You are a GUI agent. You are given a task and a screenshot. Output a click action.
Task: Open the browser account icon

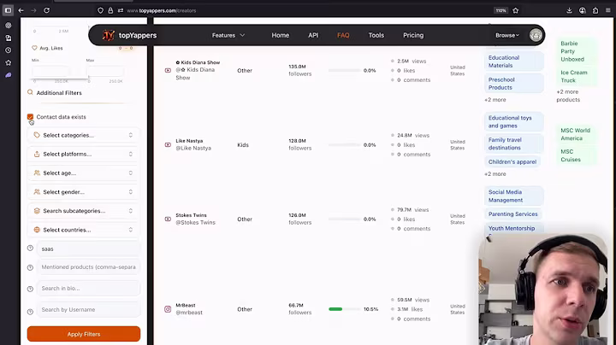[x=583, y=10]
